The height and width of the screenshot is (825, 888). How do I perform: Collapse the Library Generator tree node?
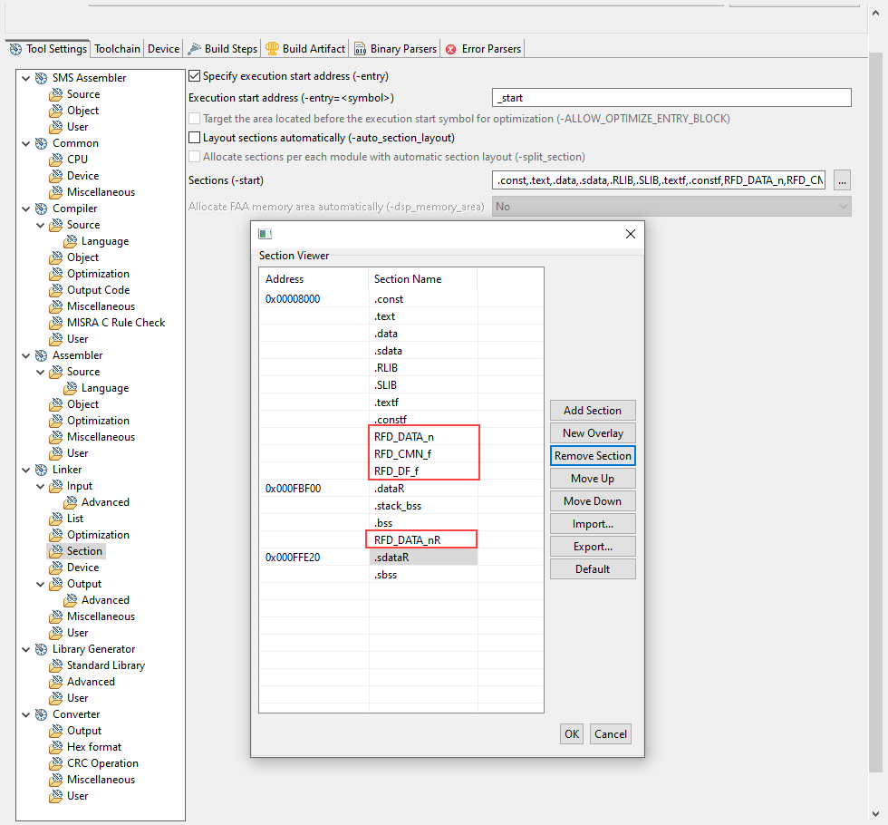click(25, 649)
